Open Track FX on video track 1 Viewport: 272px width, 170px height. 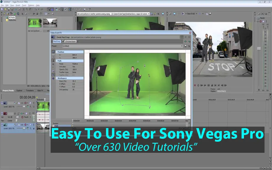(19, 103)
